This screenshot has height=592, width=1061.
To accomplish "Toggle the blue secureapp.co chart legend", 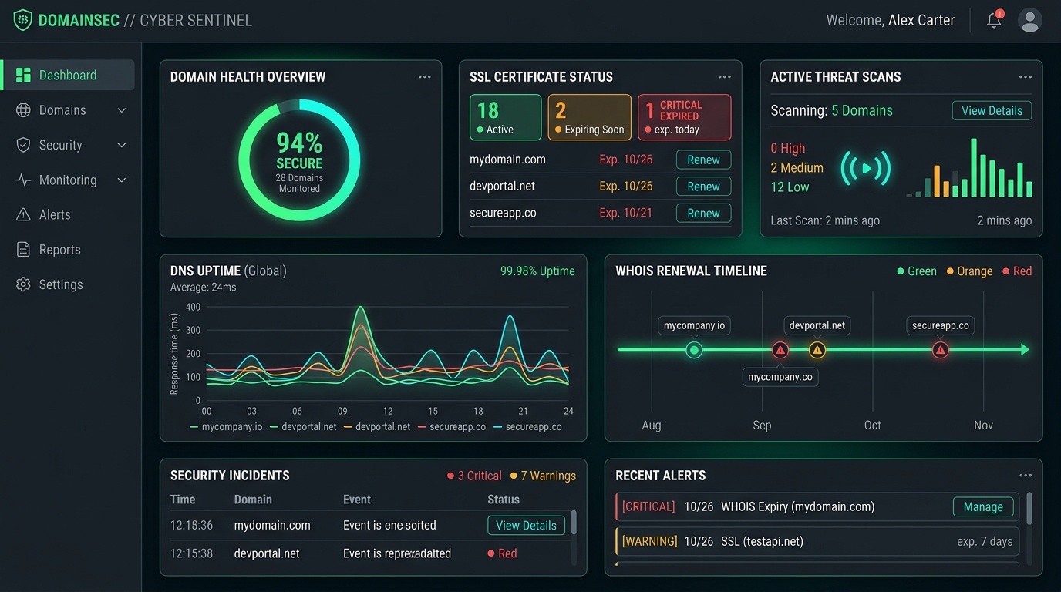I will (527, 426).
